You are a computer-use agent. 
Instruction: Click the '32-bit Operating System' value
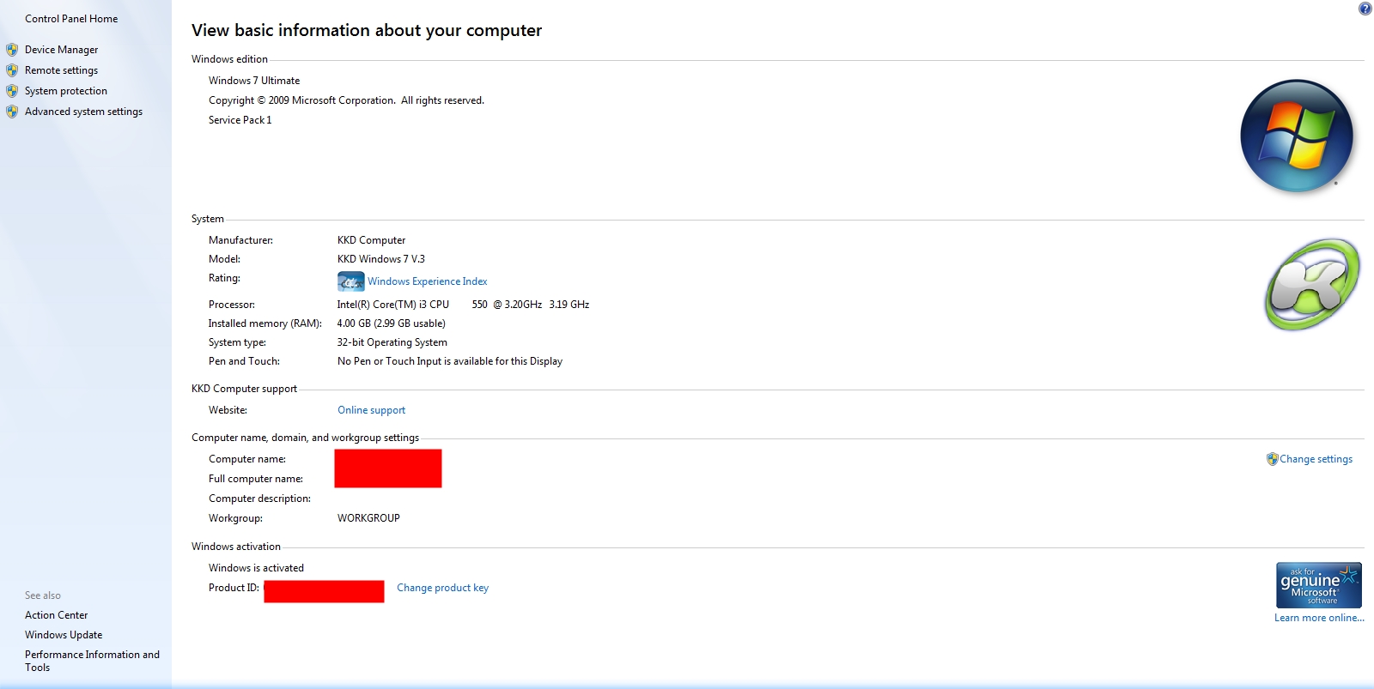392,342
